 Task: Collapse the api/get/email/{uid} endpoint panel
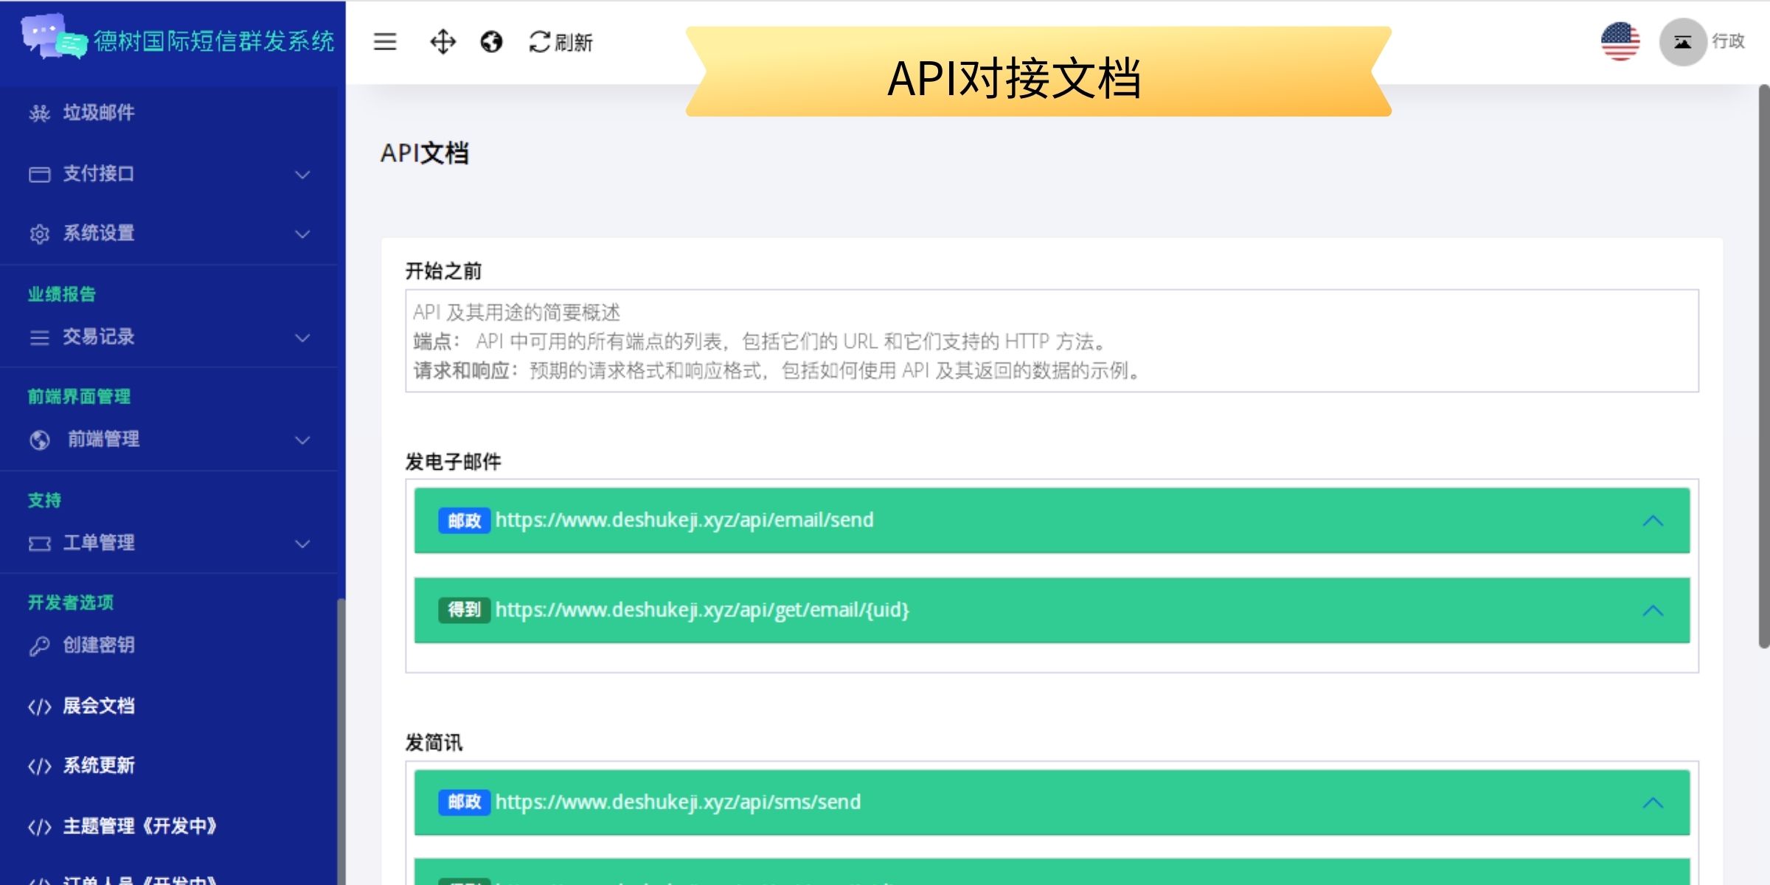click(1653, 611)
